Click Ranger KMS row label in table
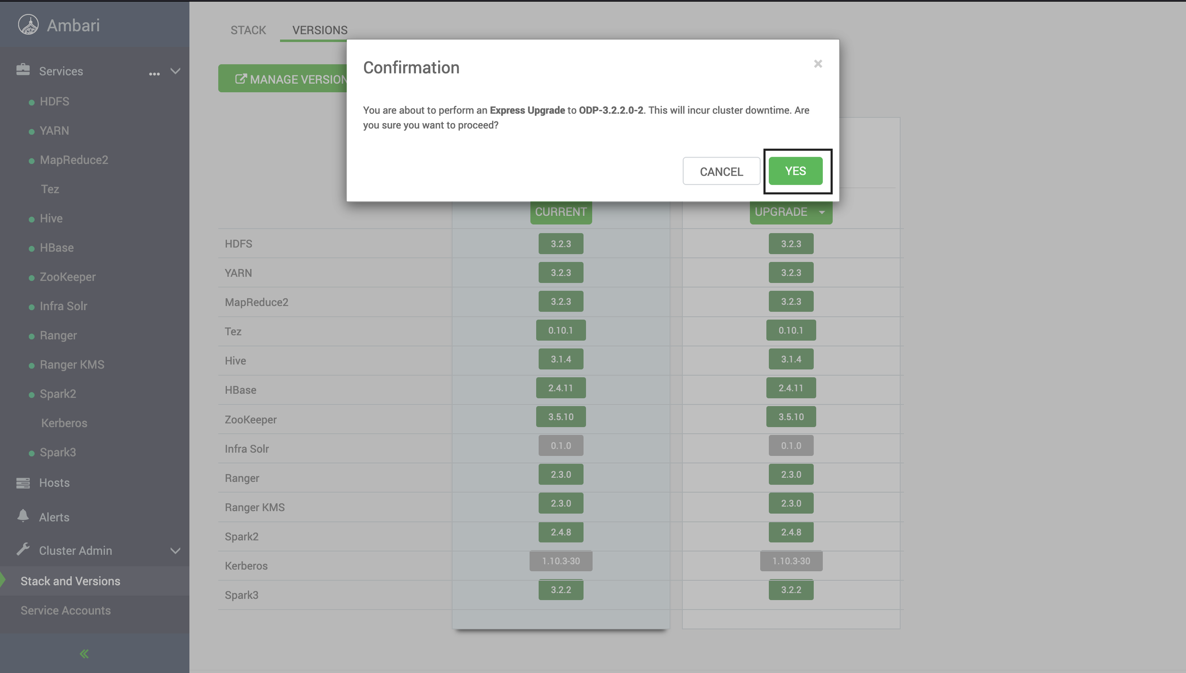The height and width of the screenshot is (673, 1186). click(255, 507)
